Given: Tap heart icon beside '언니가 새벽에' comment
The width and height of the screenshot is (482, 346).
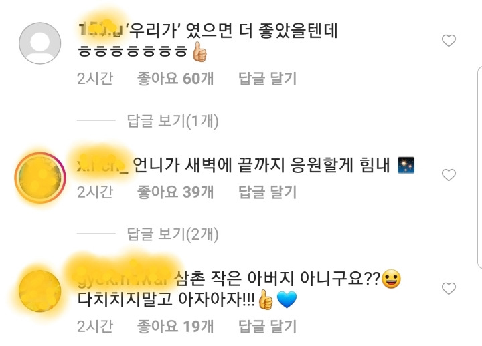Looking at the screenshot, I should (x=449, y=175).
